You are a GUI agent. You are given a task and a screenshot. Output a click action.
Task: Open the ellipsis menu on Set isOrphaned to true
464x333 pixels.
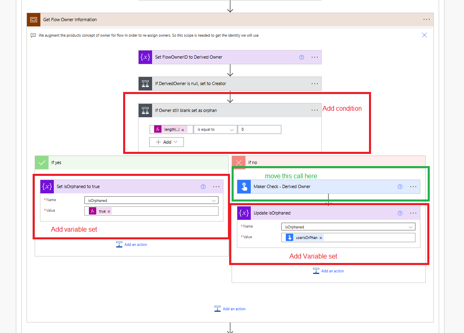(216, 186)
